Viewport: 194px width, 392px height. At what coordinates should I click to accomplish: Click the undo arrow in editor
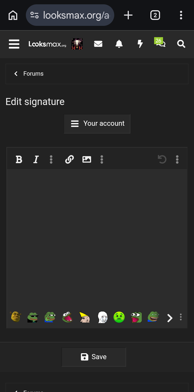[162, 160]
